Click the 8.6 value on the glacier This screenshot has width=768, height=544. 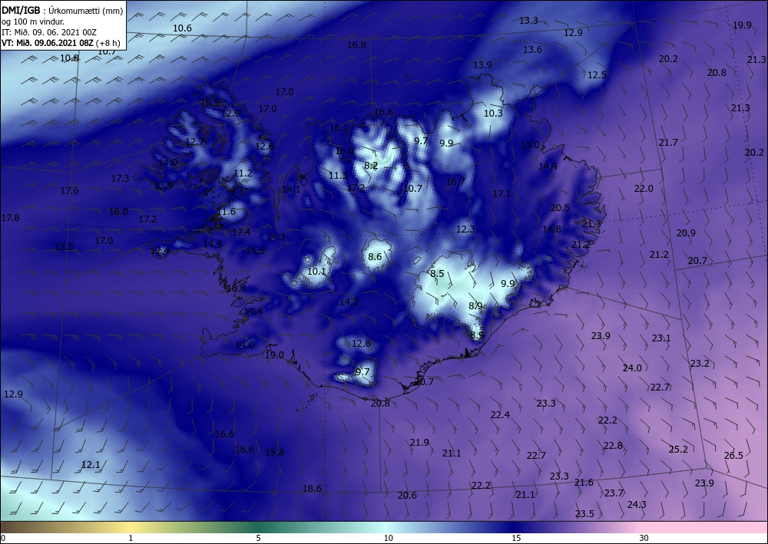375,256
